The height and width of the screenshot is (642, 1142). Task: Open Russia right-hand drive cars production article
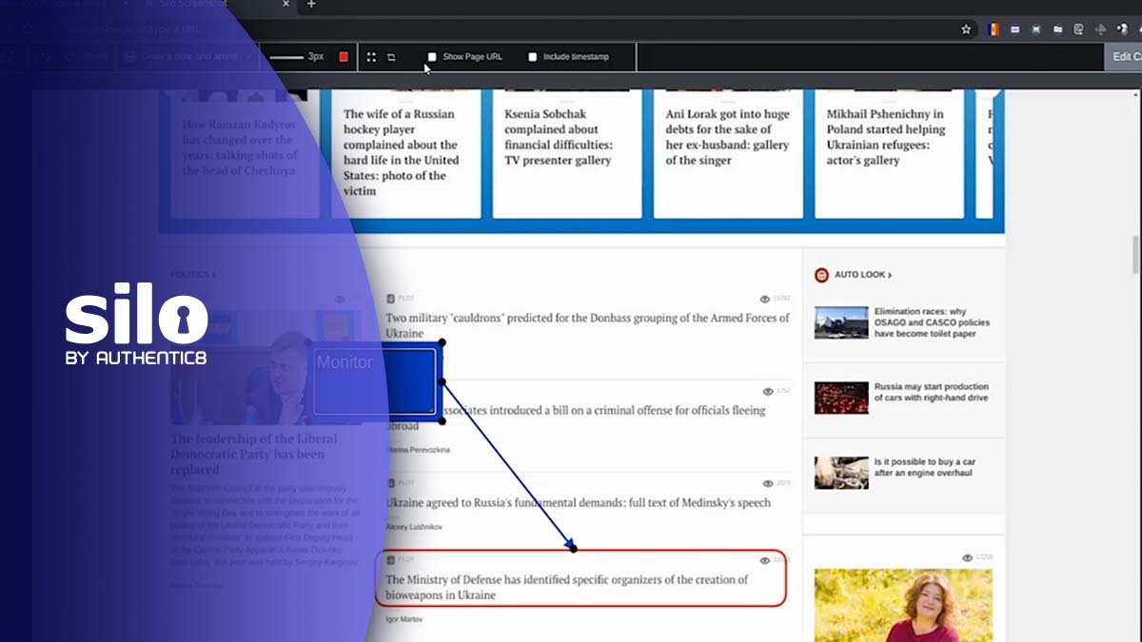click(x=931, y=393)
